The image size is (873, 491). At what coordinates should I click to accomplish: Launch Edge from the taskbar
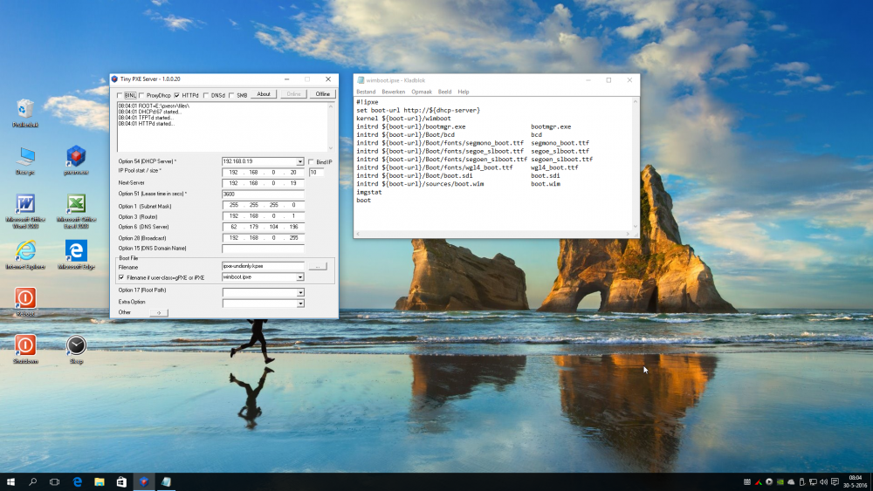point(77,481)
